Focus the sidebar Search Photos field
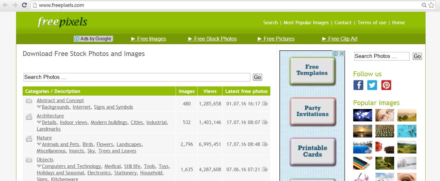This screenshot has width=440, height=181. [x=382, y=56]
